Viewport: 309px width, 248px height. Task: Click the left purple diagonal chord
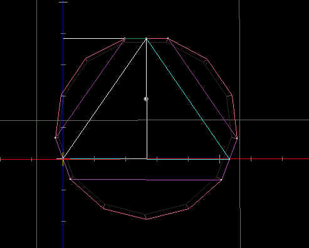point(90,88)
